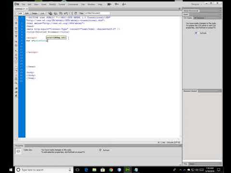The height and width of the screenshot is (173, 231).
Task: Open the Commands menu
Action: coord(73,4)
